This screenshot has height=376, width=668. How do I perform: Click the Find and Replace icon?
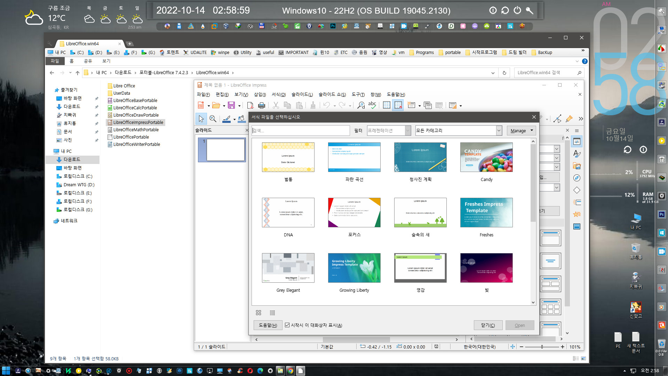tap(361, 105)
